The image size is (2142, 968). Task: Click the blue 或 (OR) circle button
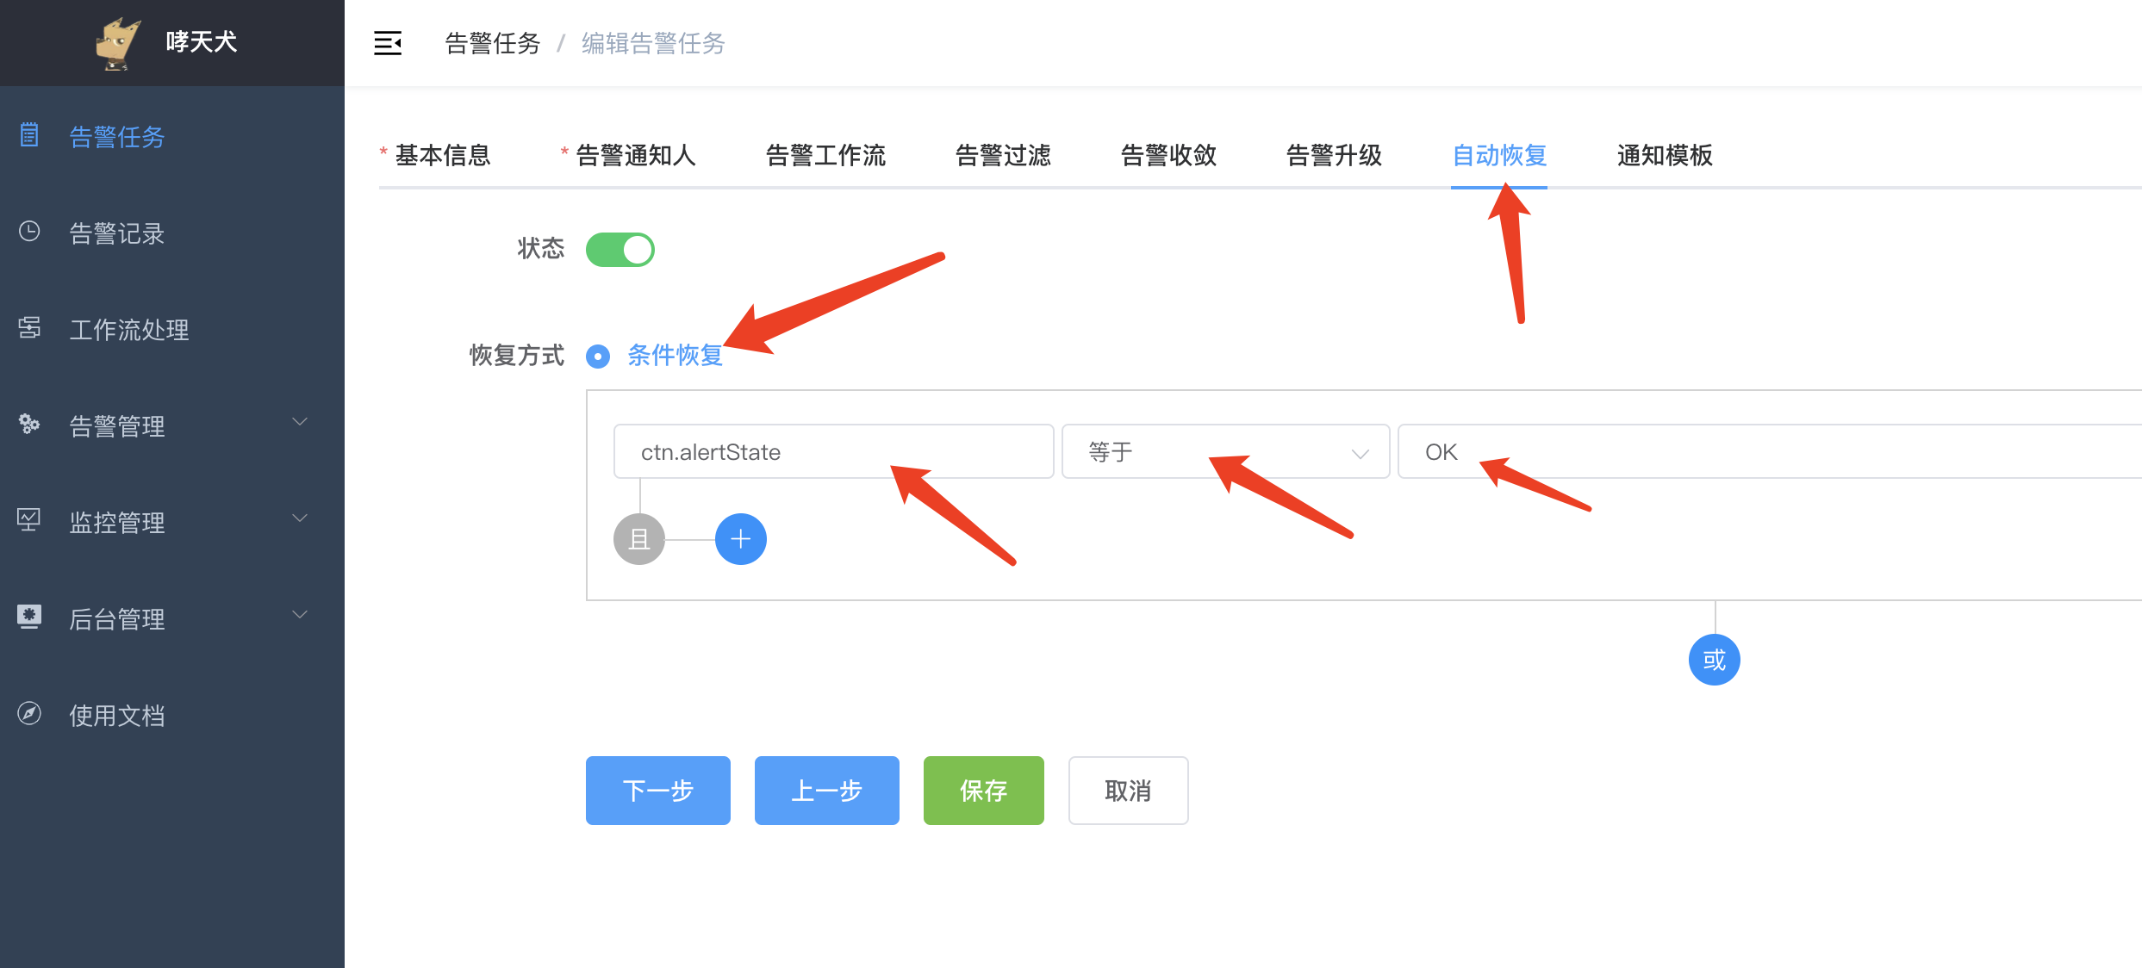pos(1715,660)
